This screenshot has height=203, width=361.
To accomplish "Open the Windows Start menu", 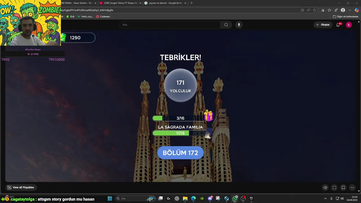I will point(110,198).
